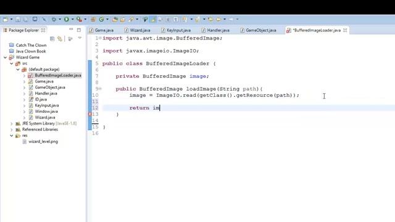Click the Save toolbar icon
395x222 pixels.
point(18,19)
